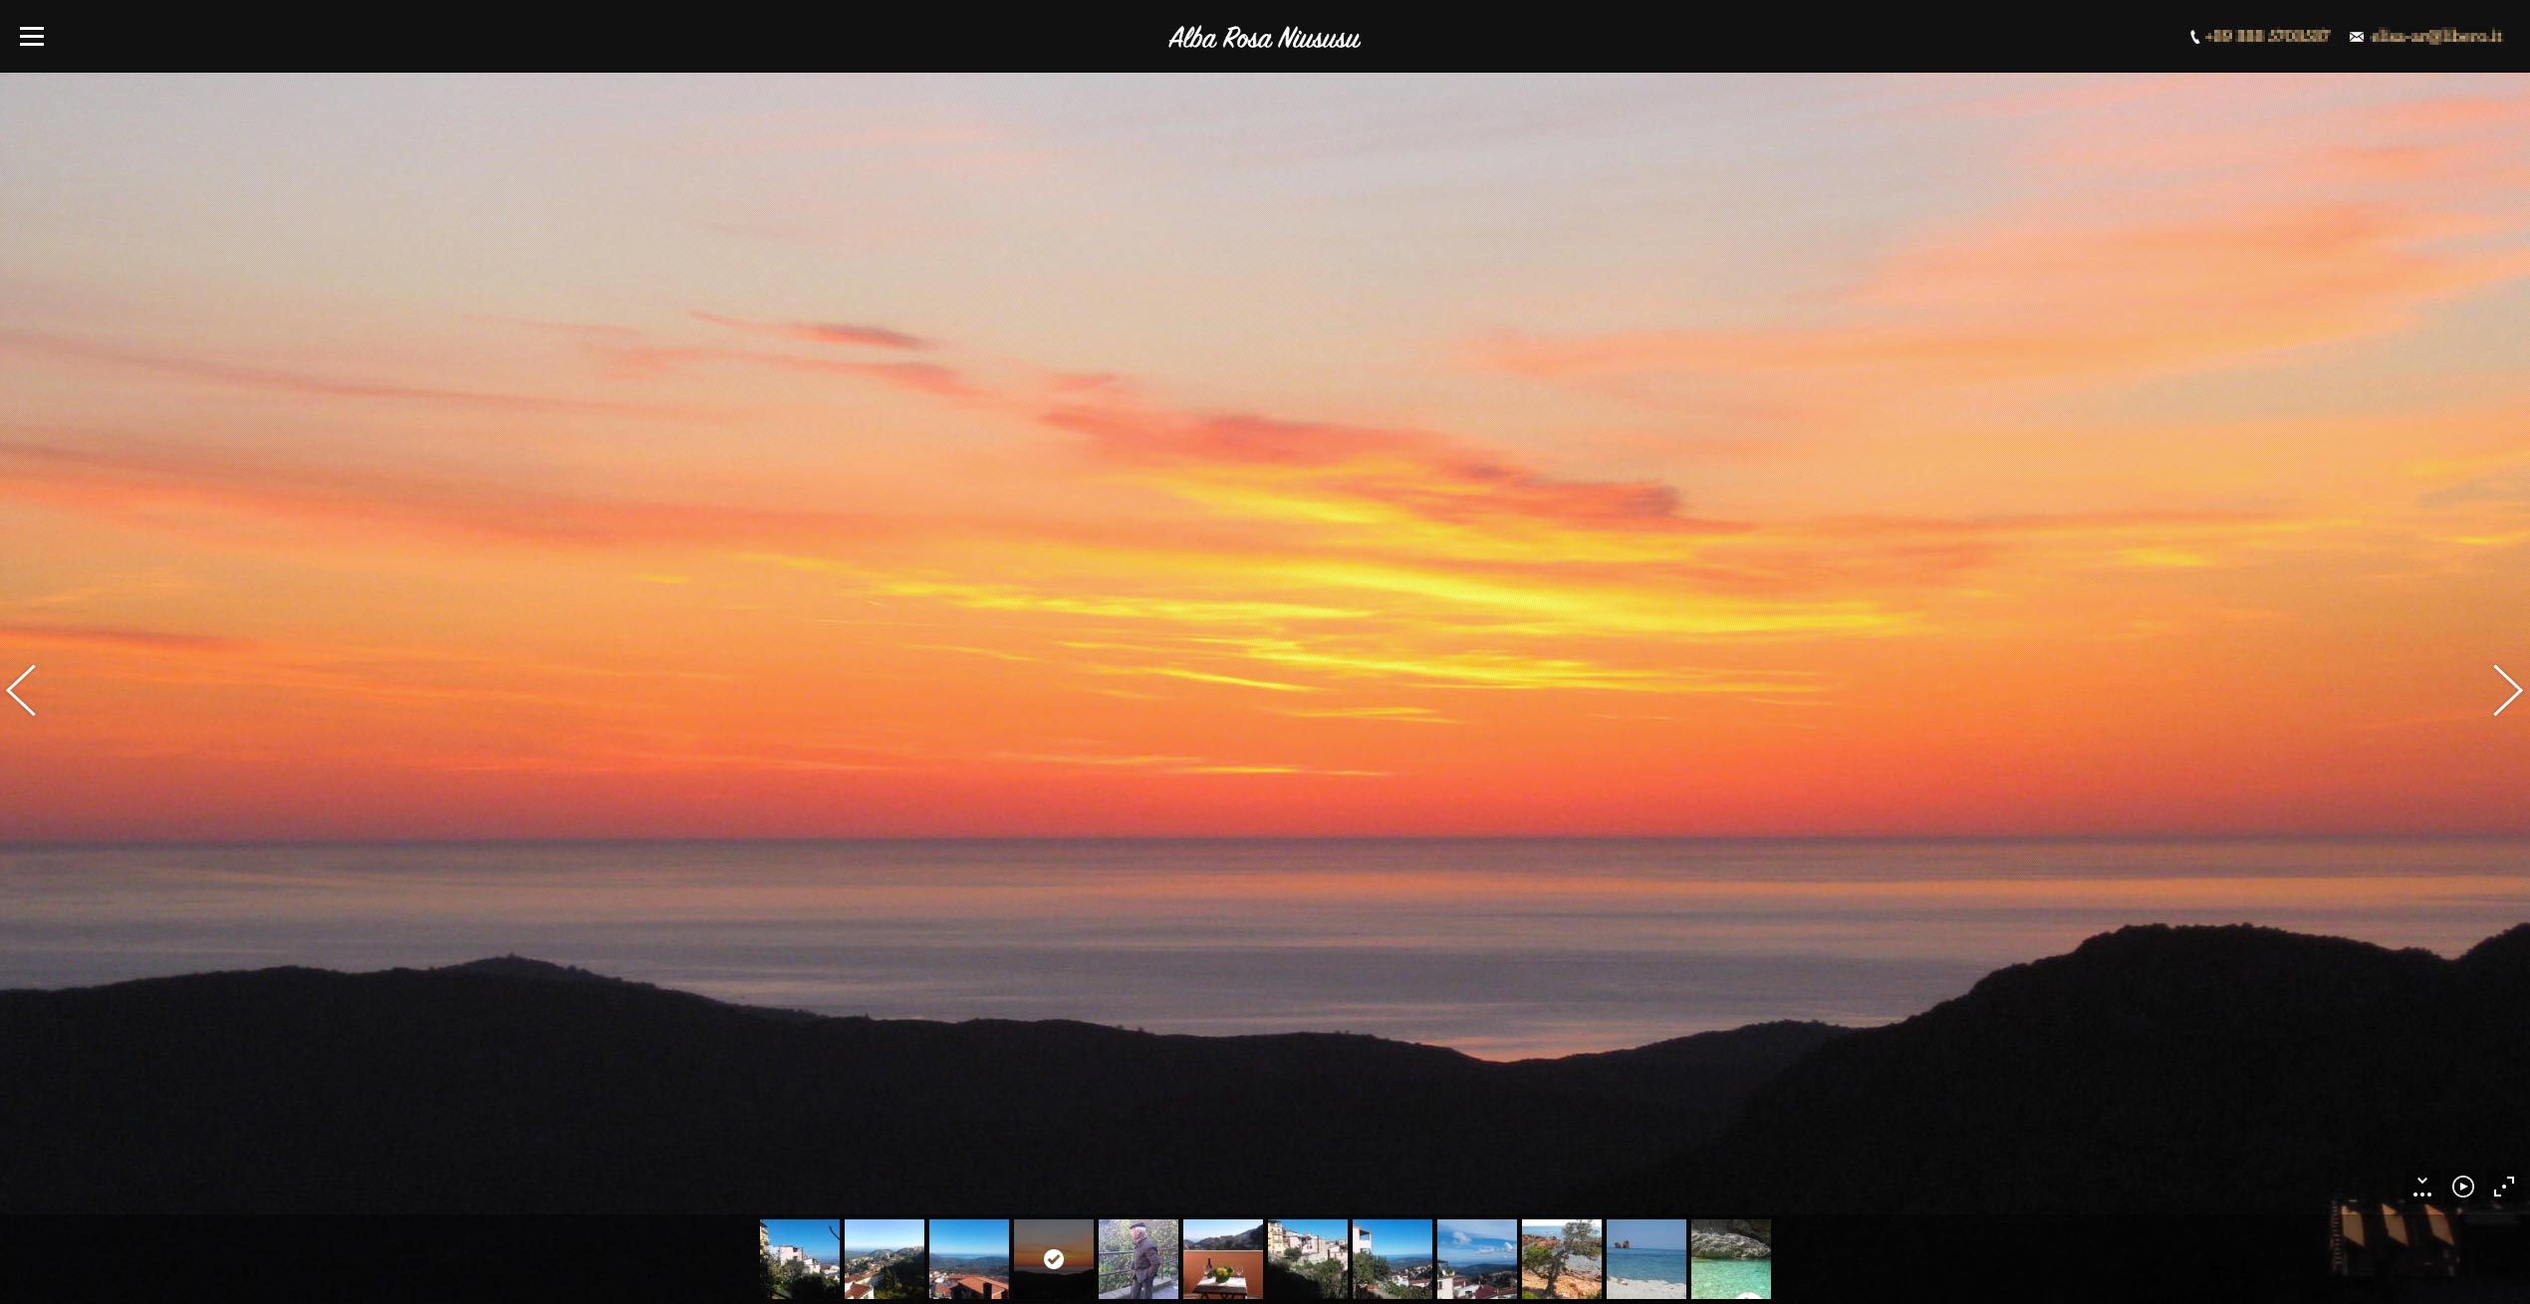Click the phone number link
2530x1304 pixels.
[2266, 37]
